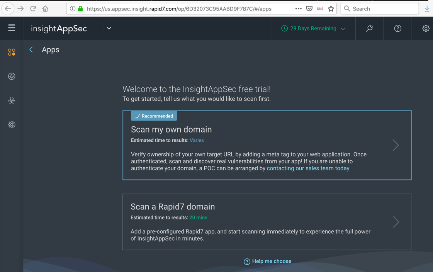This screenshot has width=433, height=272.
Task: Click the green padlock security icon
Action: (x=80, y=9)
